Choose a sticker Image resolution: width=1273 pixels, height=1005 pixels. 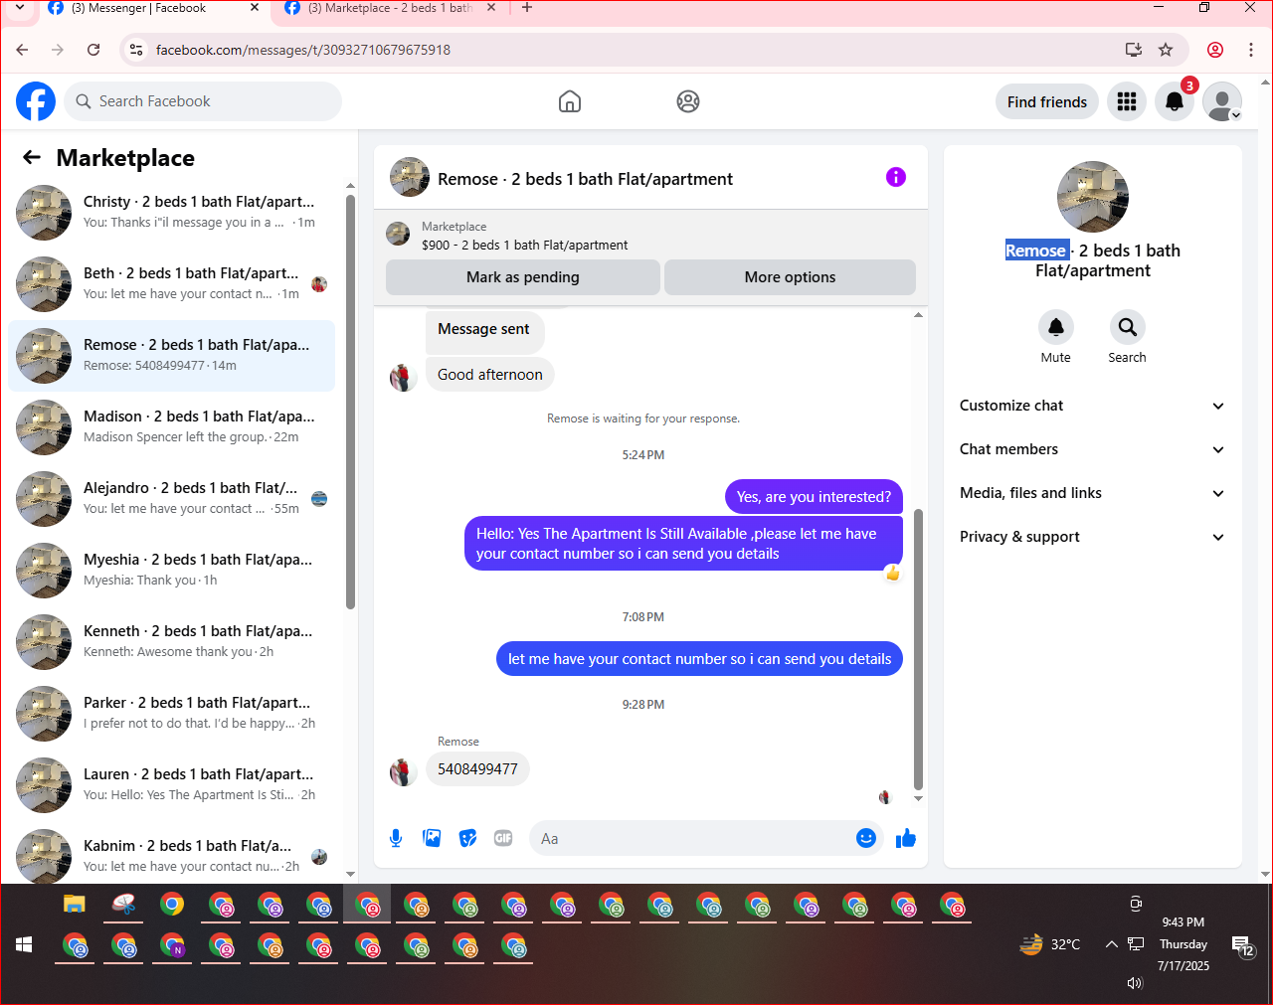pyautogui.click(x=467, y=838)
